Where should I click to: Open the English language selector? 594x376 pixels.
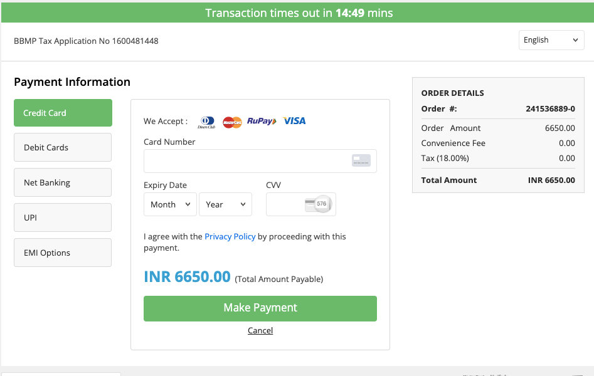[551, 39]
